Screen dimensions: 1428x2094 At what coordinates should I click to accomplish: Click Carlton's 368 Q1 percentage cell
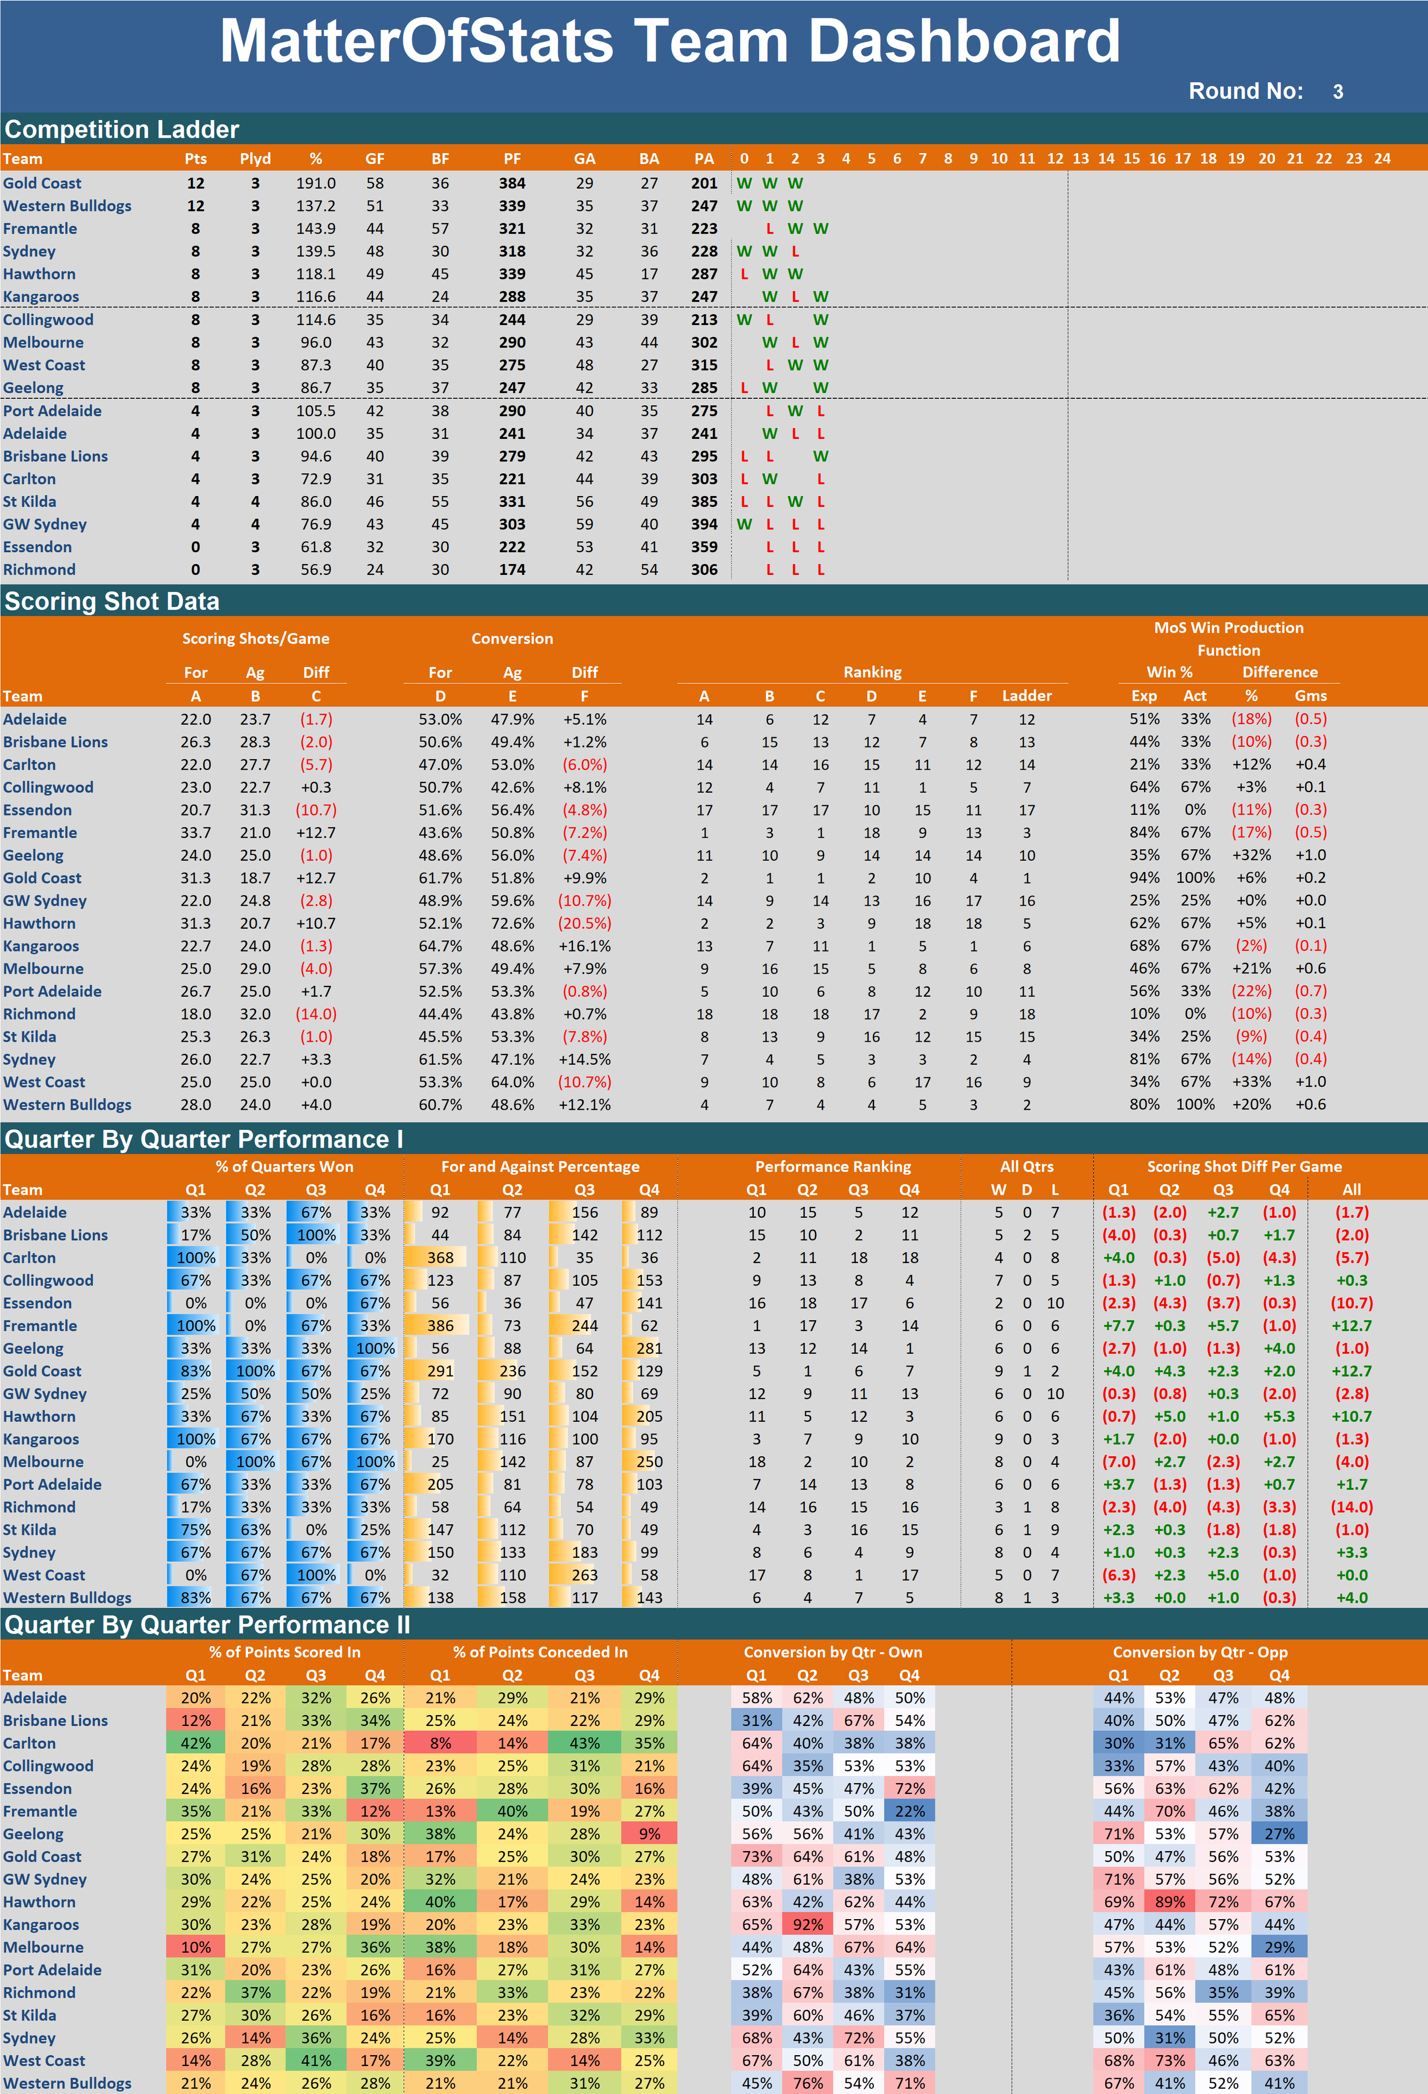(x=439, y=1258)
